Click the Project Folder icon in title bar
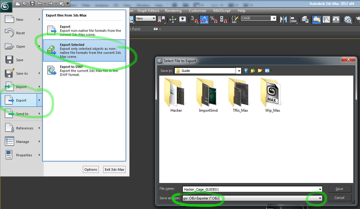 [62, 3]
